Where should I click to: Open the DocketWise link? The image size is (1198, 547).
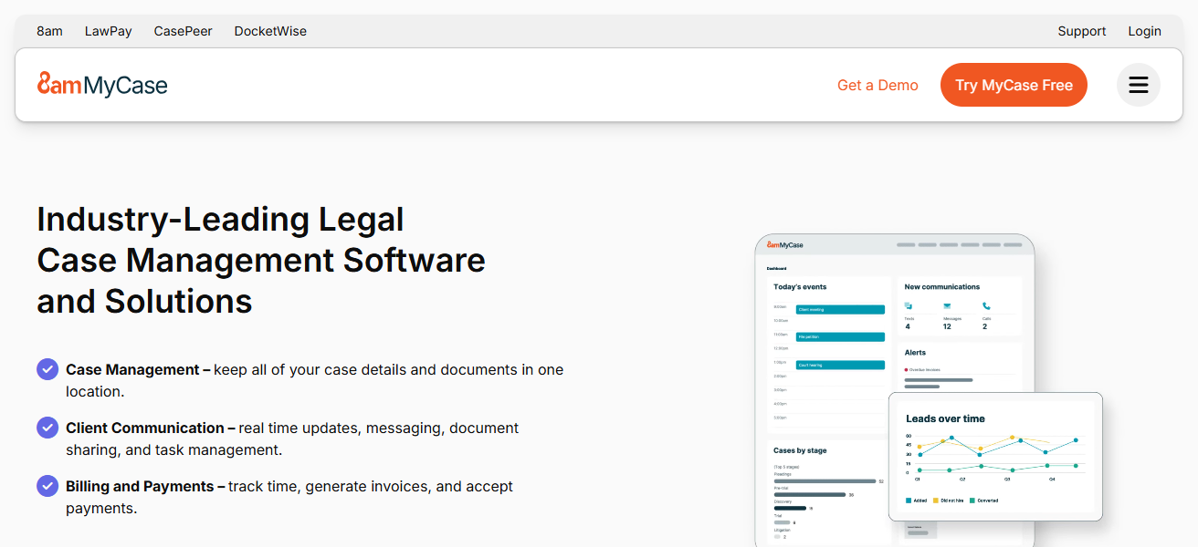pyautogui.click(x=270, y=31)
